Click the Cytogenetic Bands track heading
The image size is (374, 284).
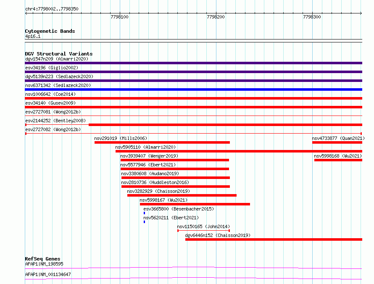pyautogui.click(x=50, y=31)
